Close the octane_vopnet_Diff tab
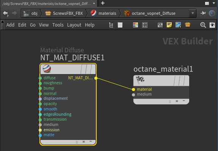Viewport: 218px width, 151px height. (x=94, y=3)
